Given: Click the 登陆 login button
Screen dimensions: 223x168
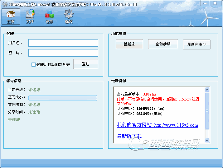Looking at the screenshot, I should click(x=86, y=64).
